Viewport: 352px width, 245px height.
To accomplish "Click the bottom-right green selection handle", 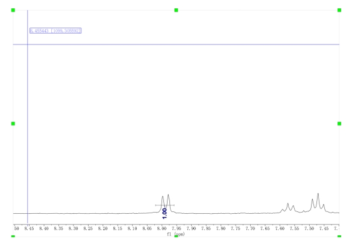I will tap(339, 236).
